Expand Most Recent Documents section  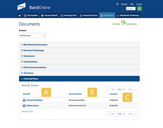[79, 45]
